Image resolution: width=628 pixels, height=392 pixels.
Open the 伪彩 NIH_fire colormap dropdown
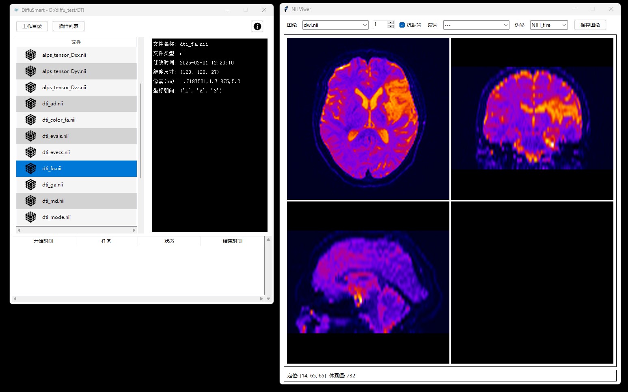549,25
